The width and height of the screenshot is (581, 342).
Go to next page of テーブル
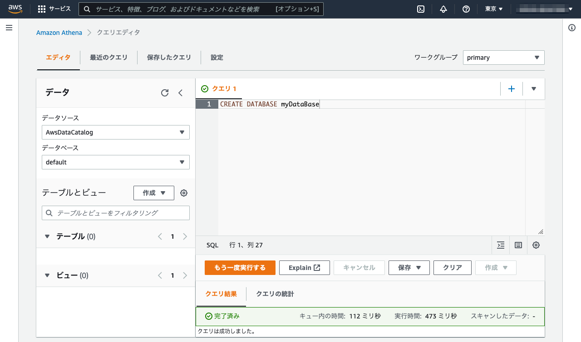click(185, 236)
